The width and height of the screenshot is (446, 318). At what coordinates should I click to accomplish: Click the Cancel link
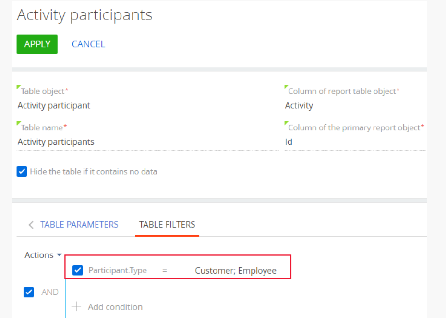88,44
